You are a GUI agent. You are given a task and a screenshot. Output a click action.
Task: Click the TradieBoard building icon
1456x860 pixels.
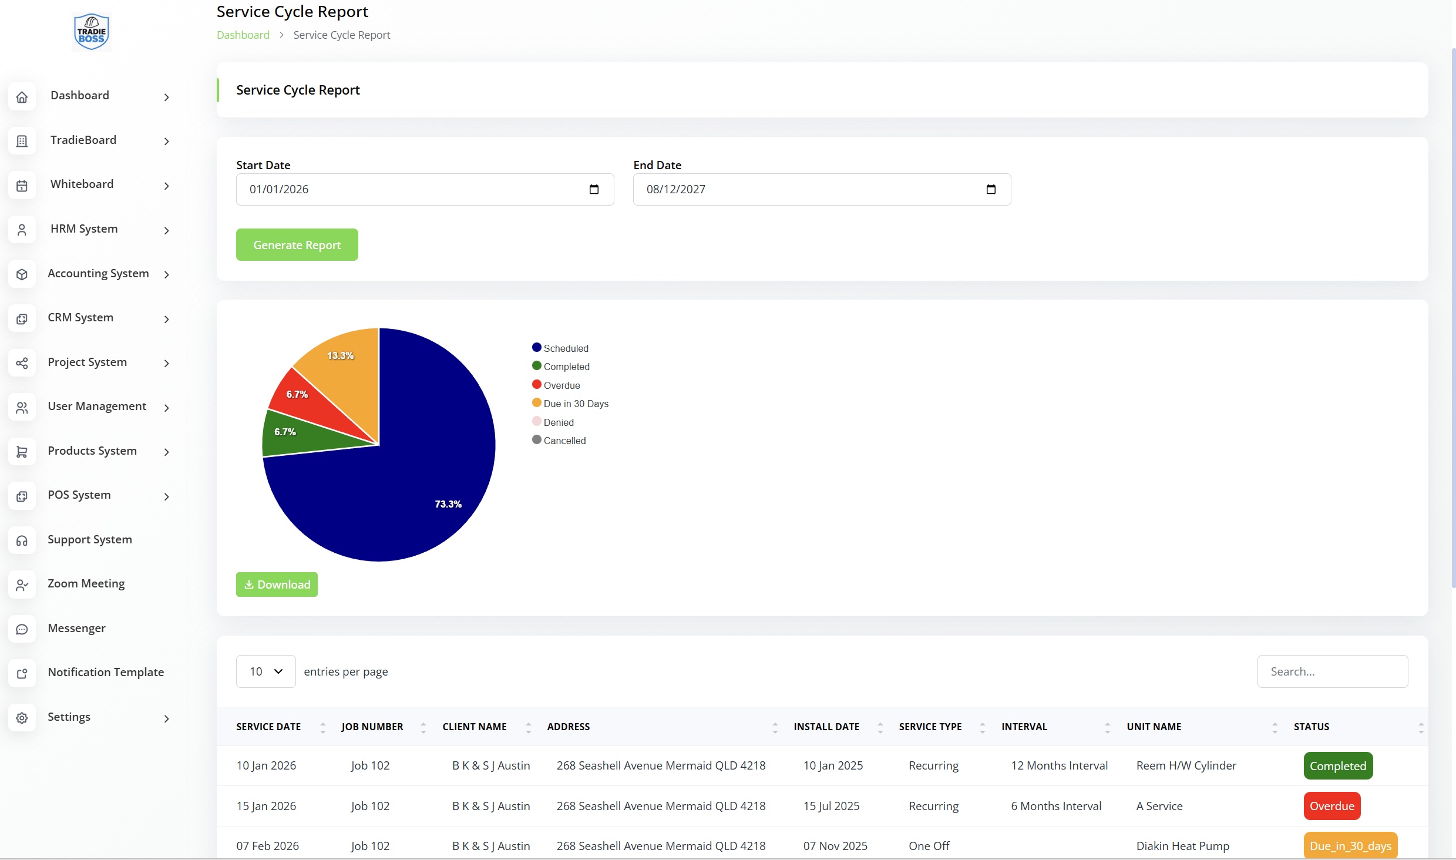click(x=22, y=141)
